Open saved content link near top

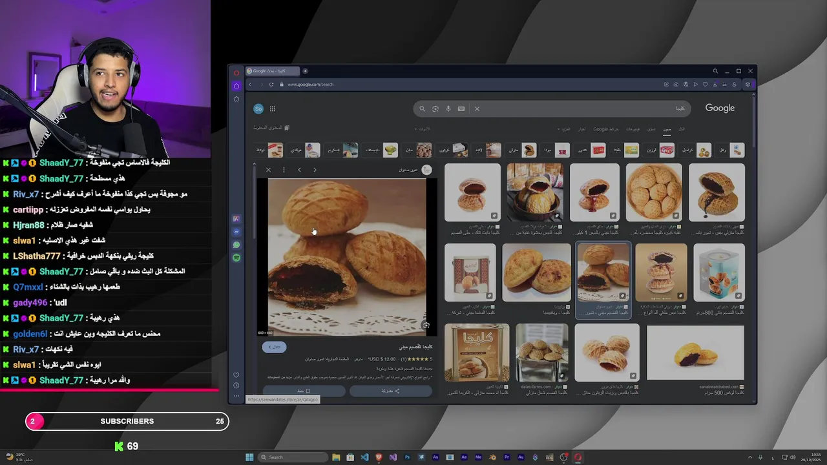(271, 128)
